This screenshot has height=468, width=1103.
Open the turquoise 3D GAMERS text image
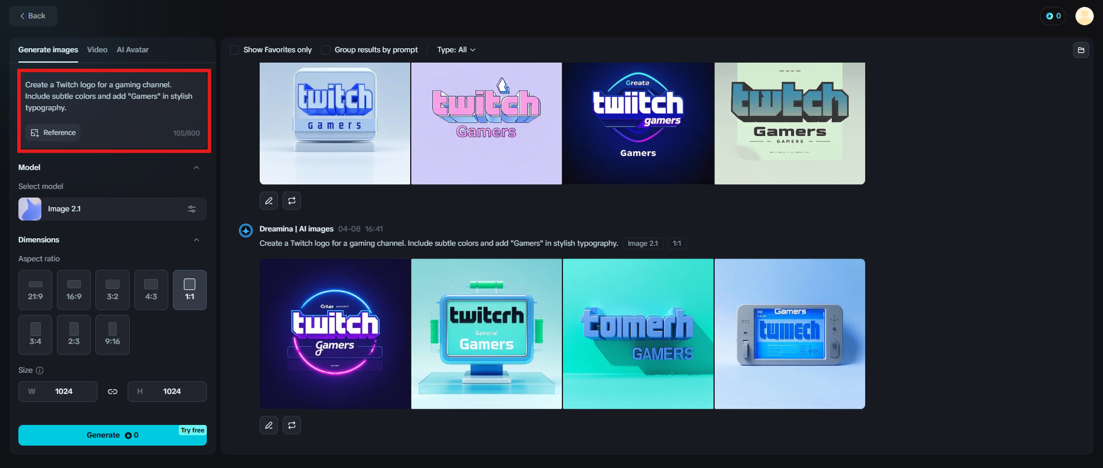coord(638,334)
